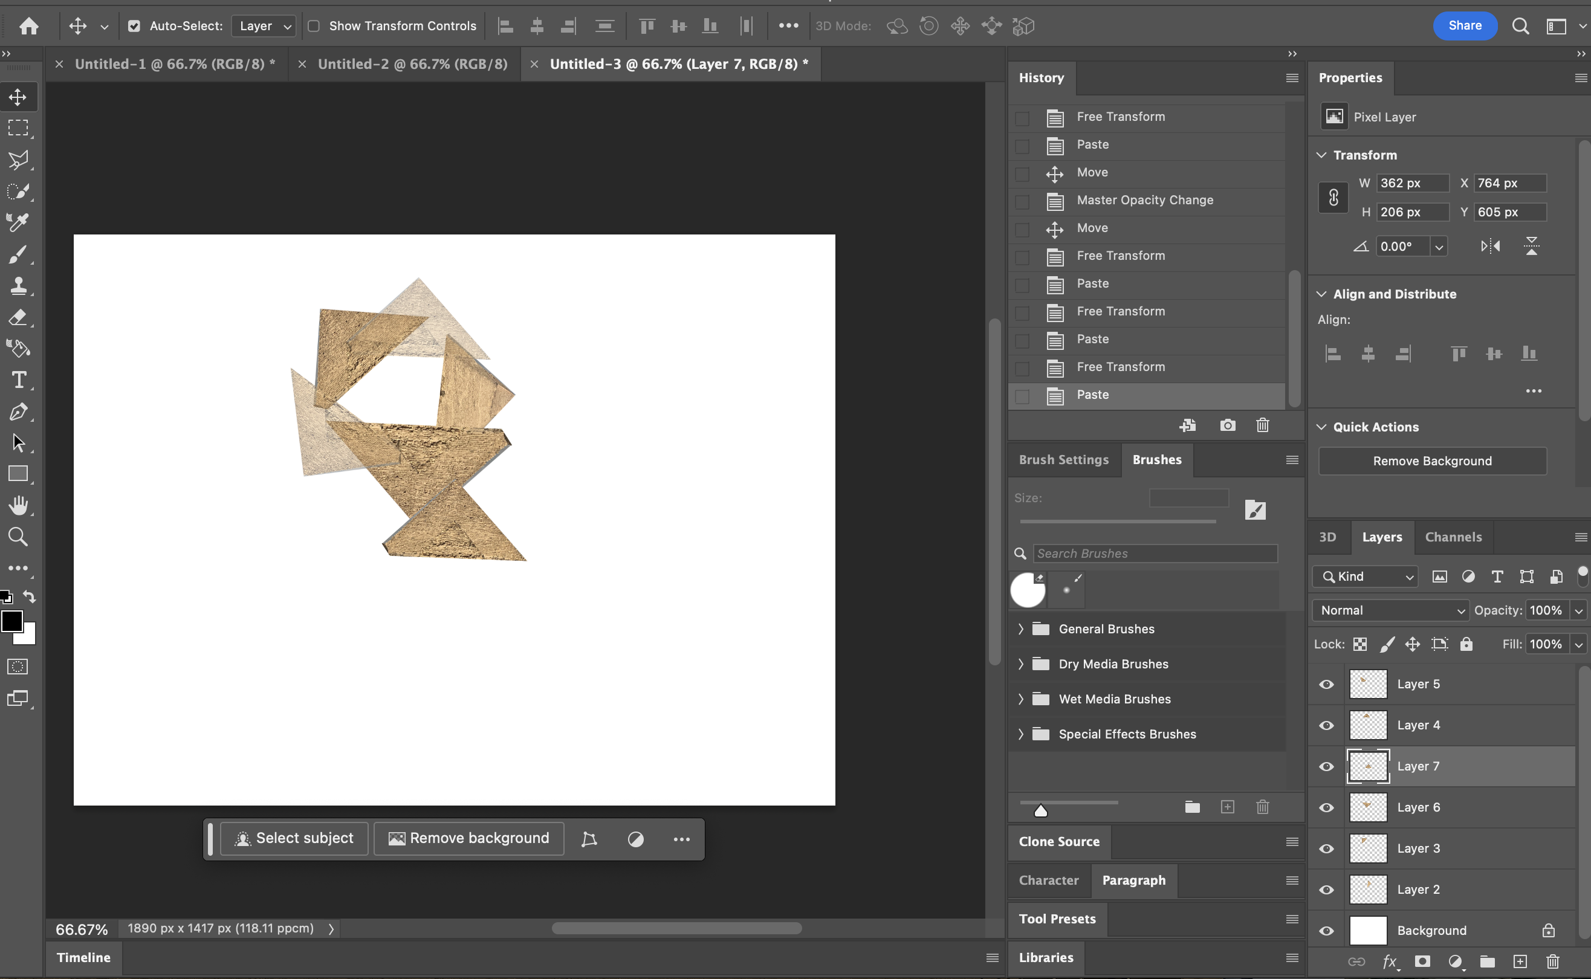Image resolution: width=1591 pixels, height=979 pixels.
Task: Click the layer effects fx icon
Action: [x=1389, y=961]
